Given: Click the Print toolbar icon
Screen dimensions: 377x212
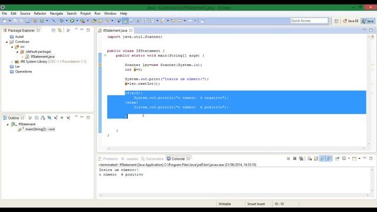Looking at the screenshot, I should (x=28, y=21).
